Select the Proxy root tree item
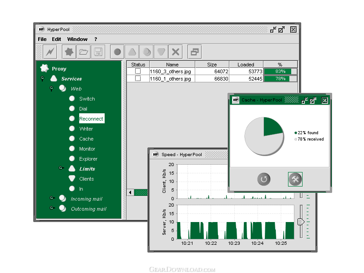 59,69
